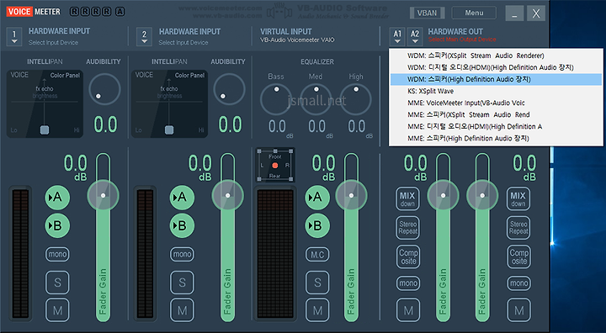Click the VOICE MEETER logo
Image resolution: width=606 pixels, height=333 pixels.
click(x=34, y=12)
